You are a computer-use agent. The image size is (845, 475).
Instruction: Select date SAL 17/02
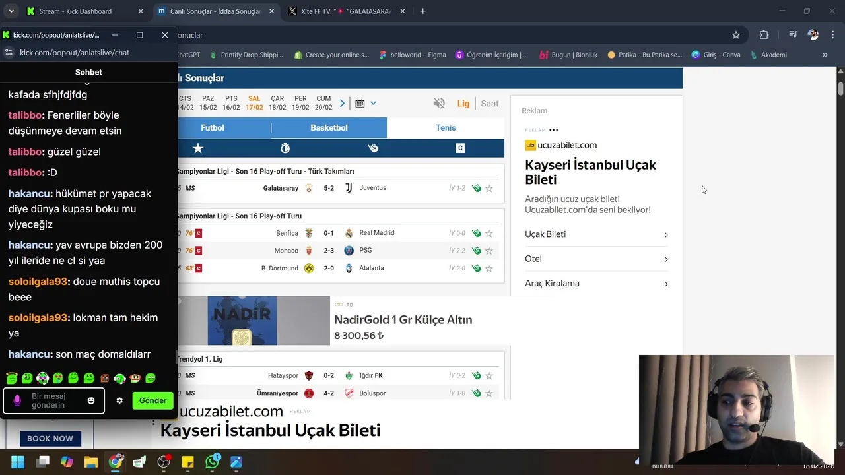tap(254, 103)
